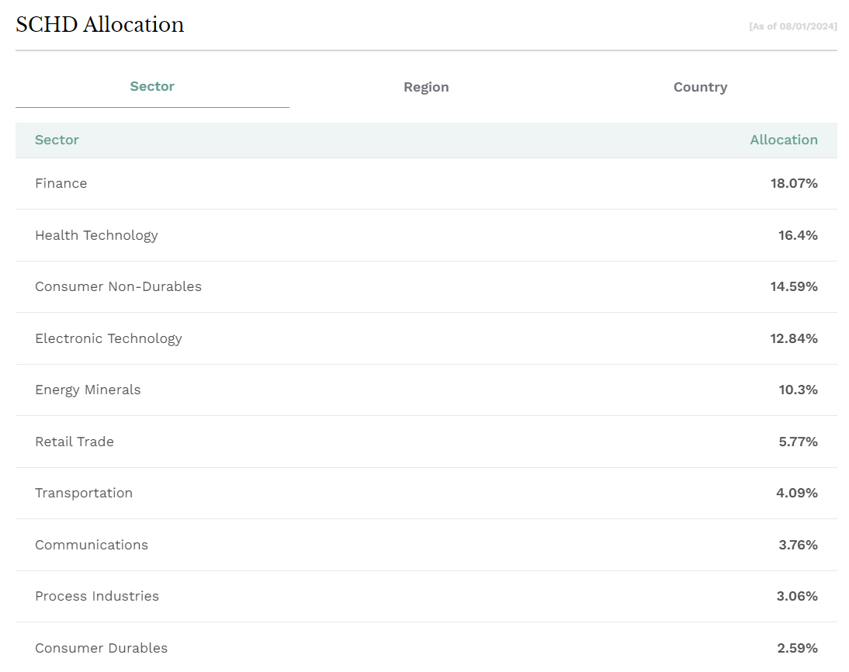Image resolution: width=849 pixels, height=672 pixels.
Task: Open the Region tab
Action: point(426,87)
